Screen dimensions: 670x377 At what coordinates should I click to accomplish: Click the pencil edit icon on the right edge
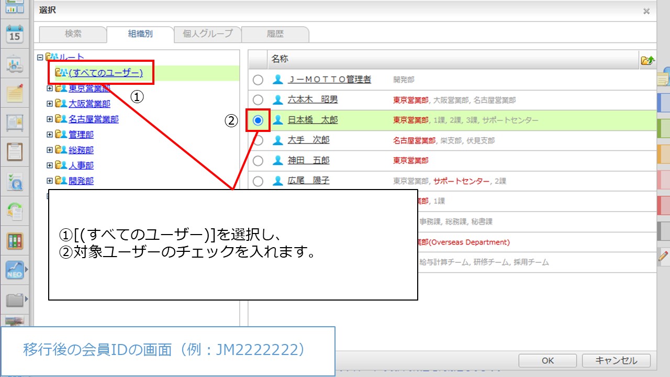[x=663, y=257]
